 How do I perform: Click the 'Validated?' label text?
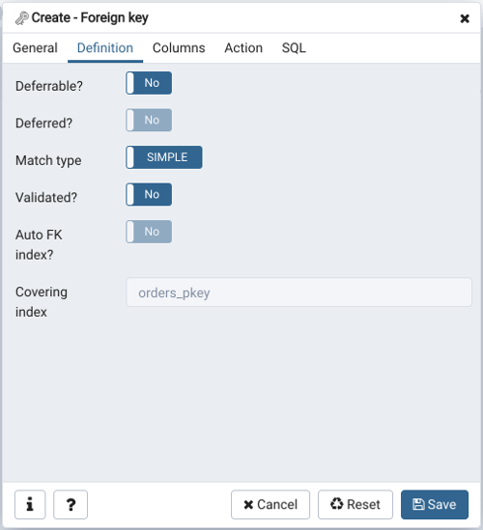[x=46, y=198]
